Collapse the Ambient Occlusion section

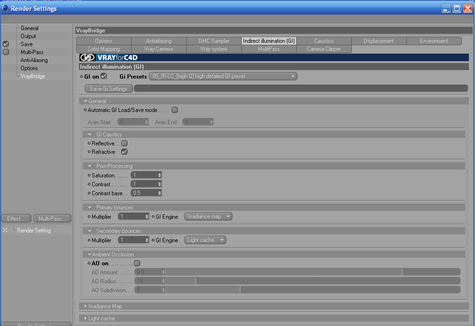click(90, 254)
